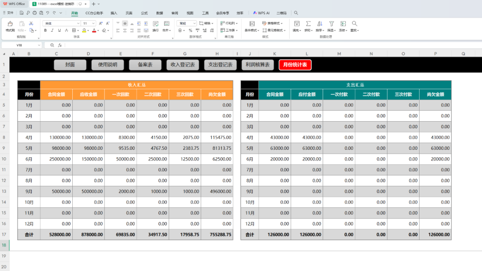Toggle top vertical alignment
The width and height of the screenshot is (482, 271).
[x=118, y=23]
